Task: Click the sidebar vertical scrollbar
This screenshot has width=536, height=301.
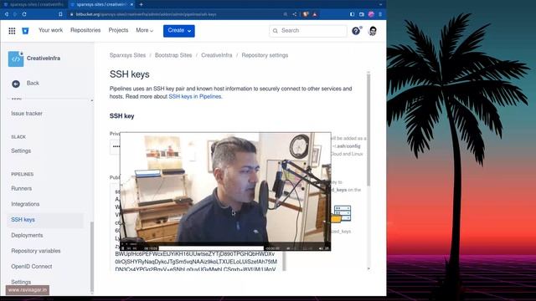Action: 91,257
